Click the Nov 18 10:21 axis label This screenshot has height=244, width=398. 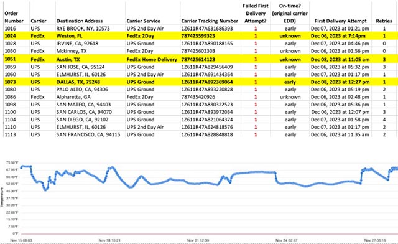(x=109, y=240)
